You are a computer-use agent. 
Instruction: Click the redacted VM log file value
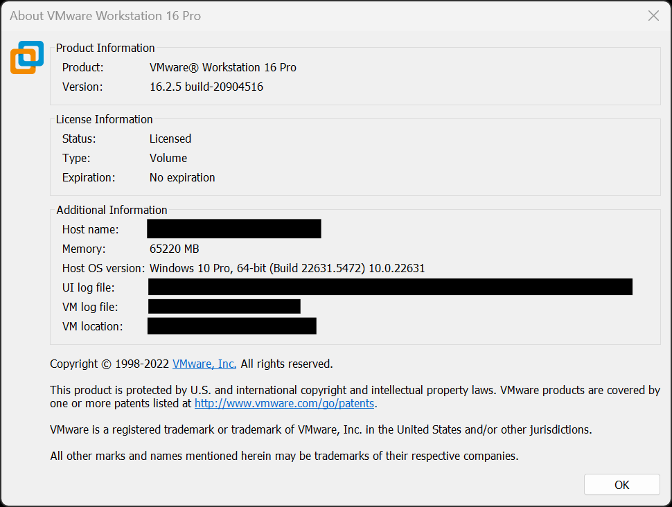[x=224, y=306]
